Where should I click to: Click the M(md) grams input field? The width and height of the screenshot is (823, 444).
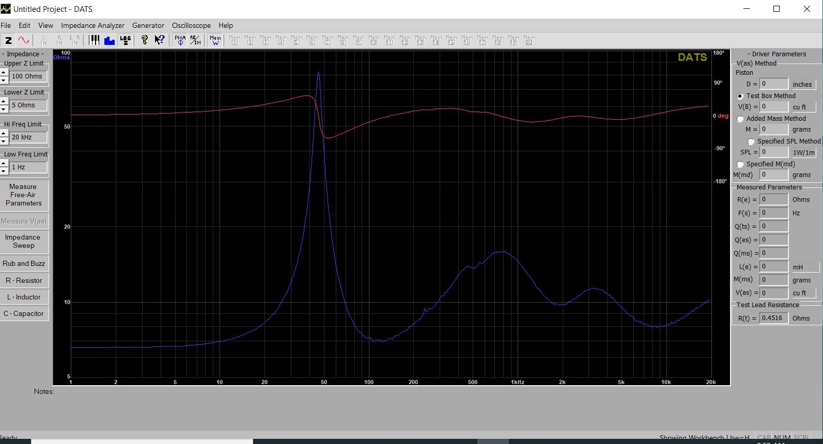point(774,175)
